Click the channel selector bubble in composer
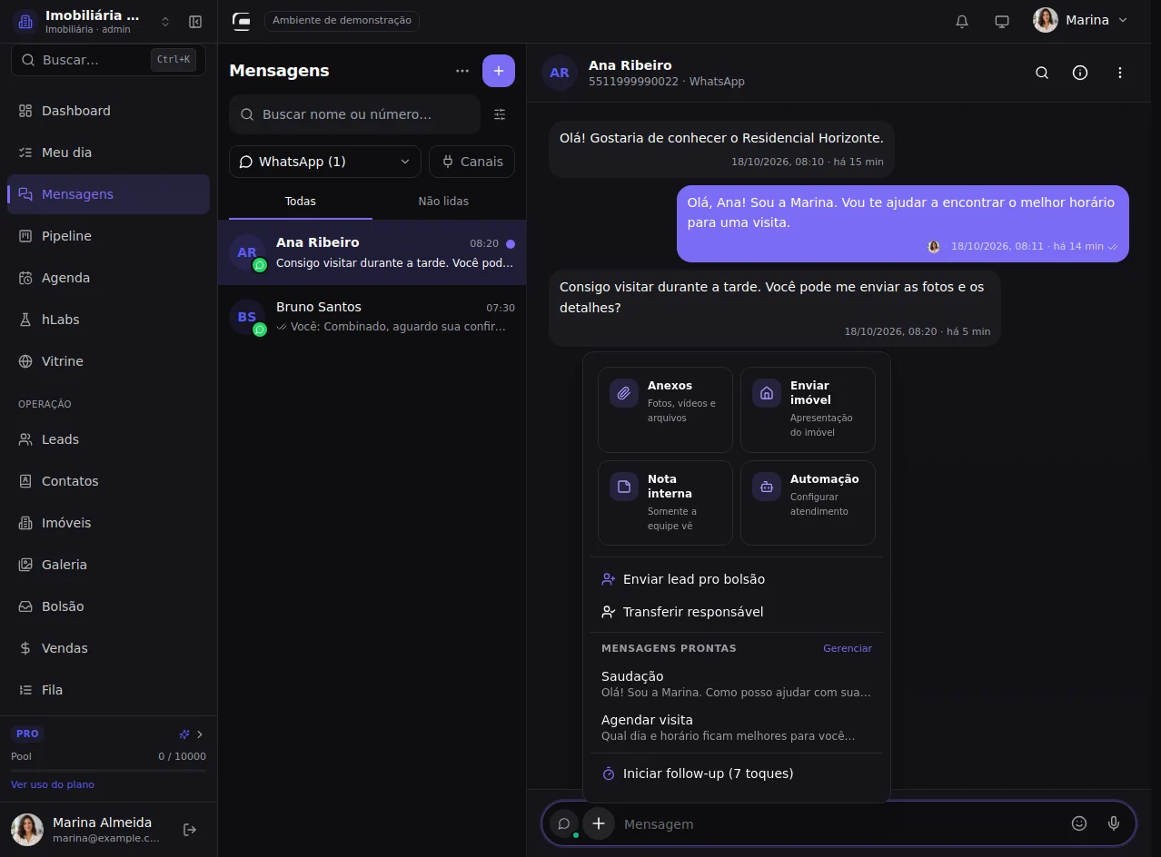1161x857 pixels. 564,823
